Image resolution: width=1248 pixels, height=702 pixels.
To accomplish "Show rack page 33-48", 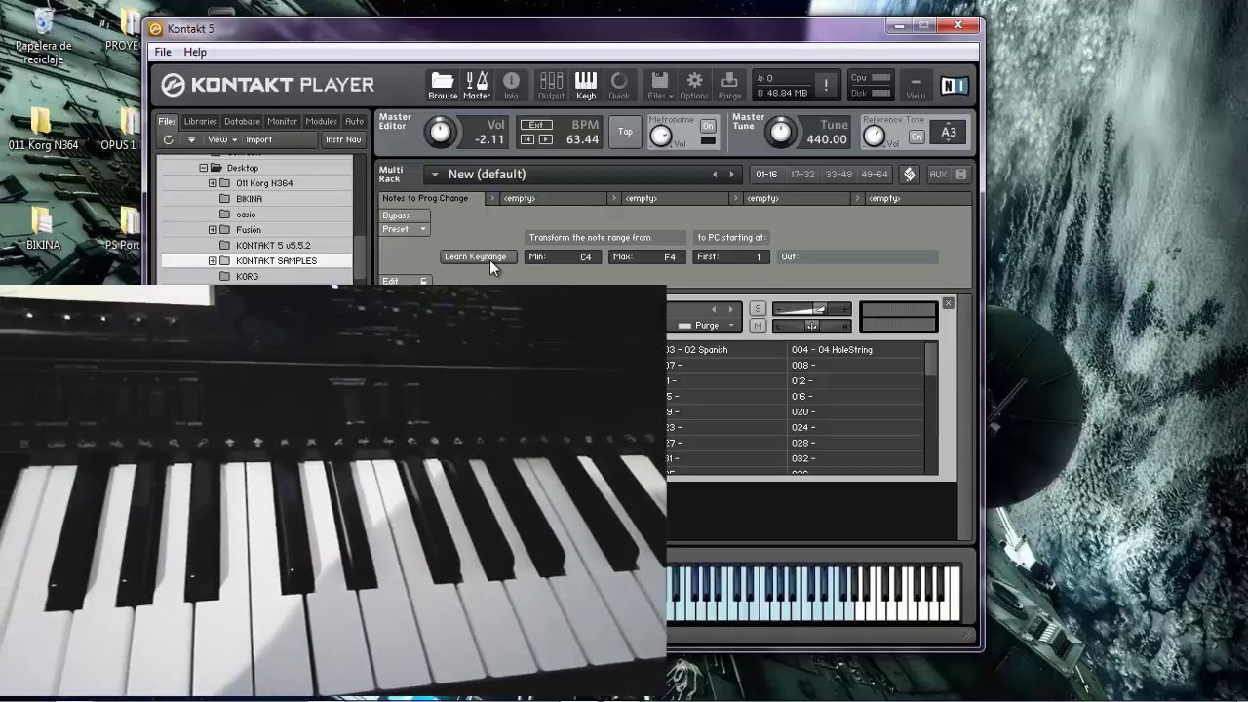I will click(838, 175).
